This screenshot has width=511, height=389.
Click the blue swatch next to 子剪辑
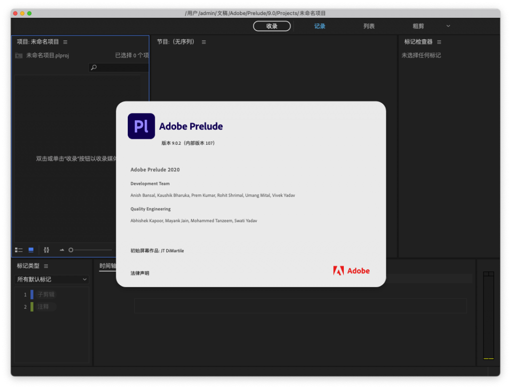tap(32, 295)
